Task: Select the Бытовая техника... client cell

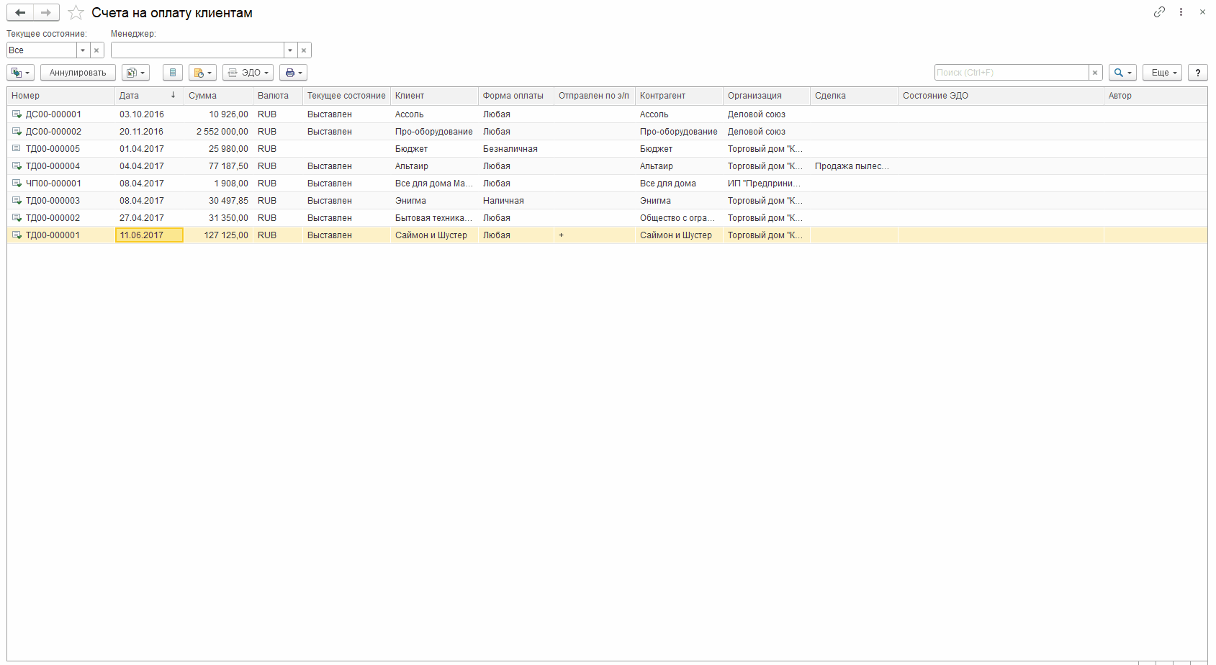Action: 434,218
